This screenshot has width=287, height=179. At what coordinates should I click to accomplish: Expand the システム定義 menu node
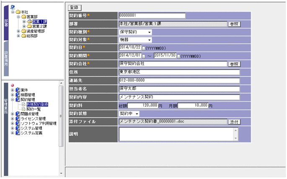(x=12, y=133)
